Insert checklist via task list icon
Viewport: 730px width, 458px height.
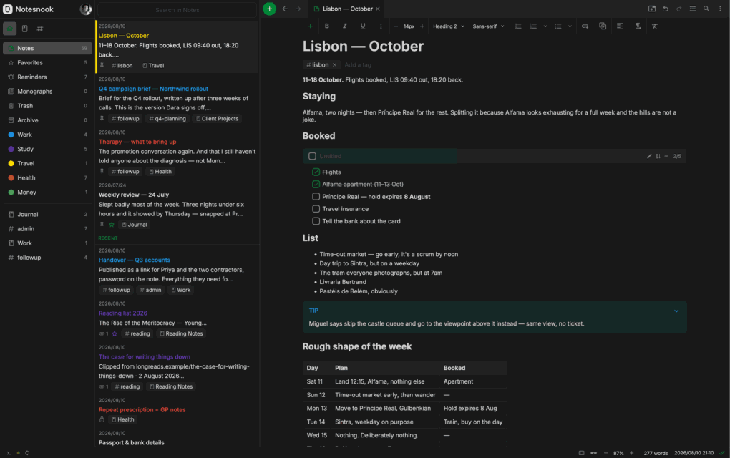point(518,26)
